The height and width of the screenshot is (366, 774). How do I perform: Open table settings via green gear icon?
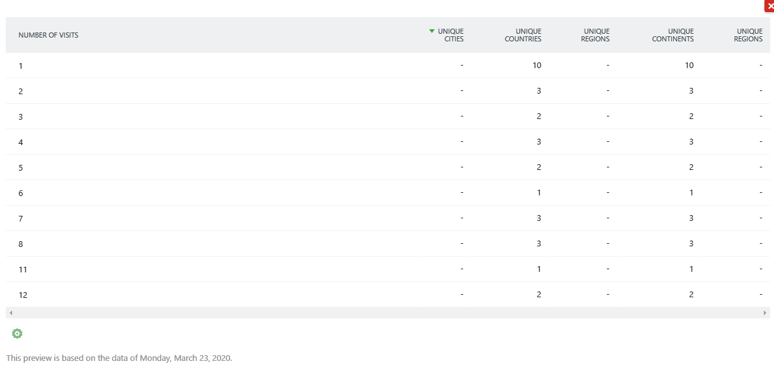17,334
